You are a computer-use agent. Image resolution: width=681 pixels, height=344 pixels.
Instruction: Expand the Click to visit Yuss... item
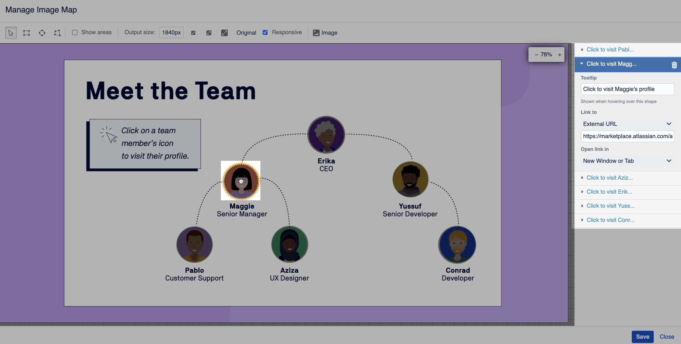pos(628,206)
